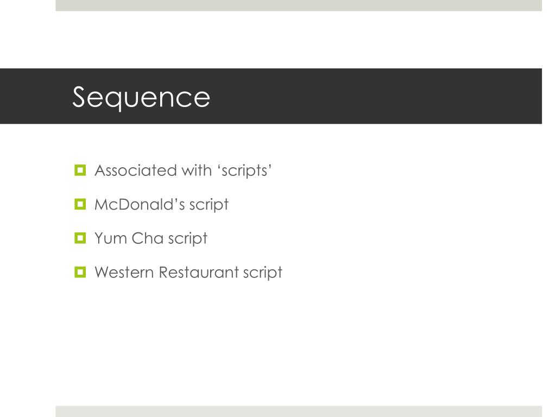
Task: Click the word Cha in third bullet
Action: (x=148, y=238)
